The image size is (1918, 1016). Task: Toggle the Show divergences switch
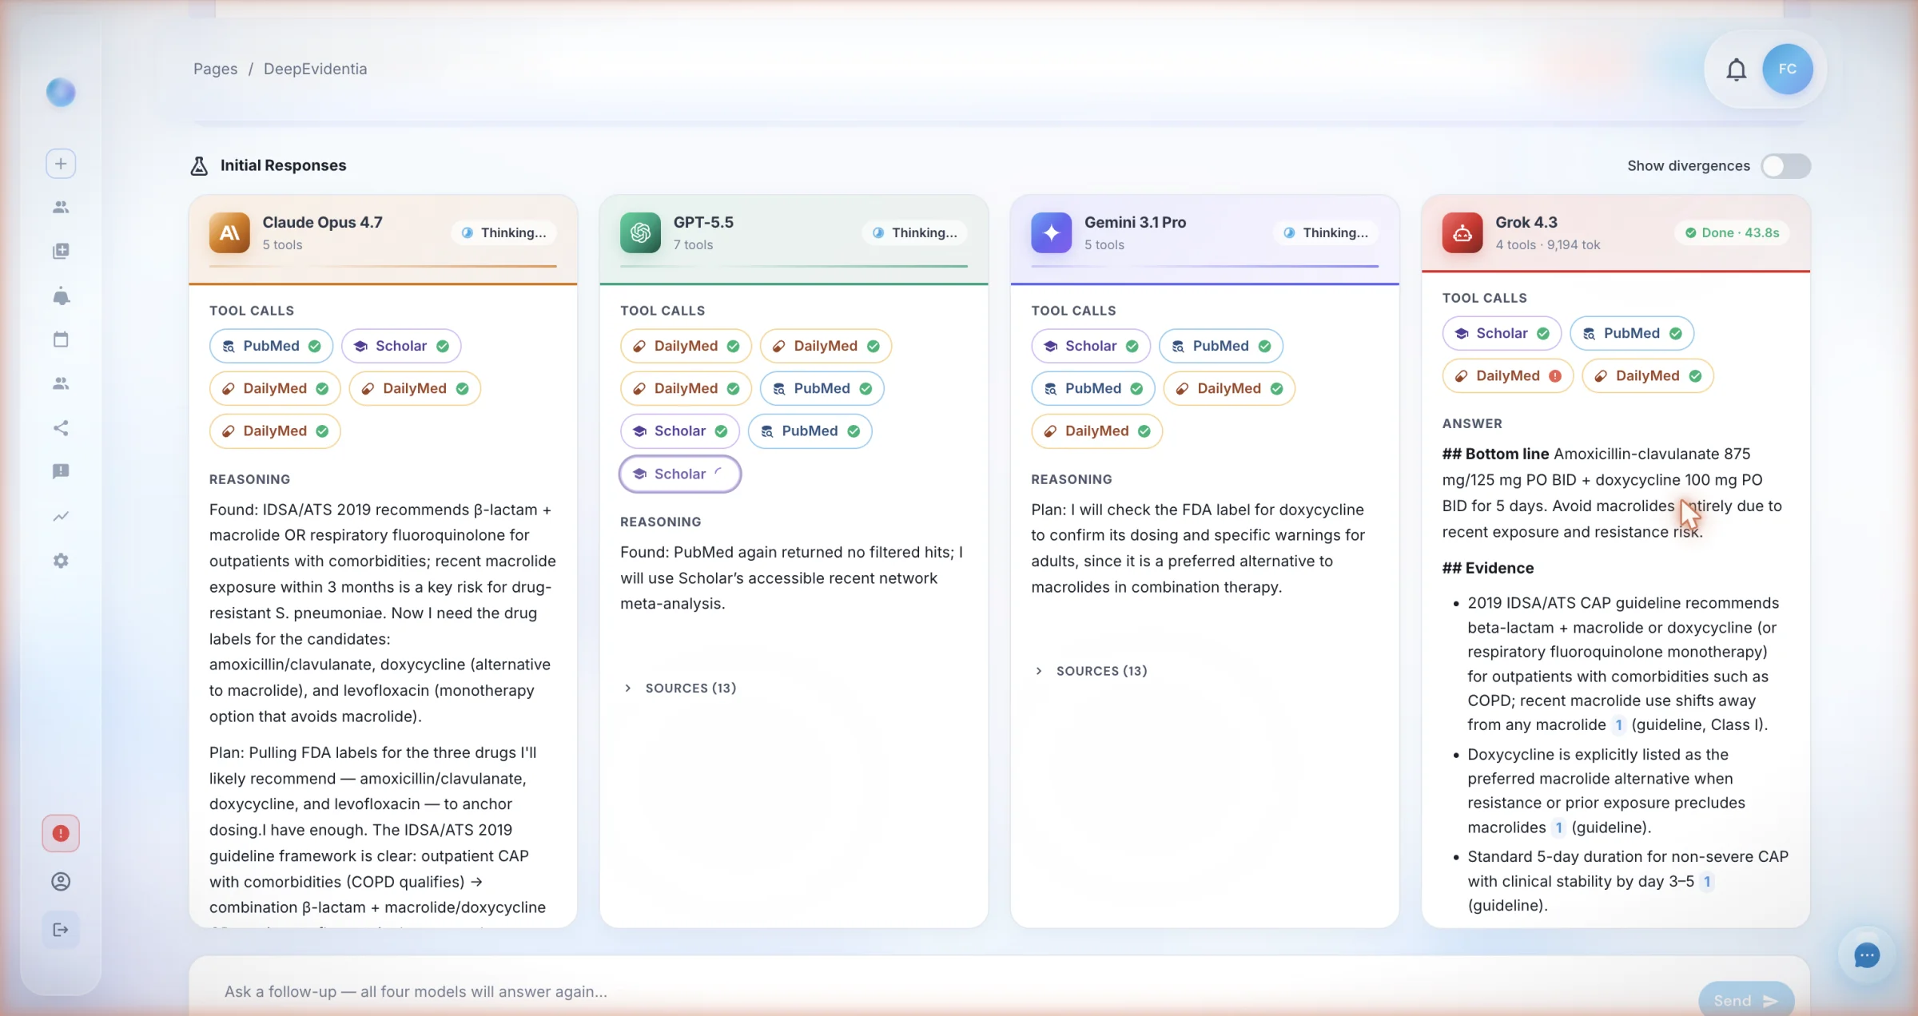coord(1786,166)
